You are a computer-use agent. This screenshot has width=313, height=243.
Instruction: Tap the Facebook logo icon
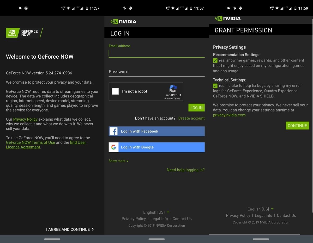click(x=113, y=131)
